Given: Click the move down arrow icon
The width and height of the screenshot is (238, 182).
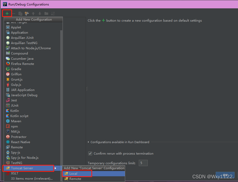Looking at the screenshot, I should point(40,14).
